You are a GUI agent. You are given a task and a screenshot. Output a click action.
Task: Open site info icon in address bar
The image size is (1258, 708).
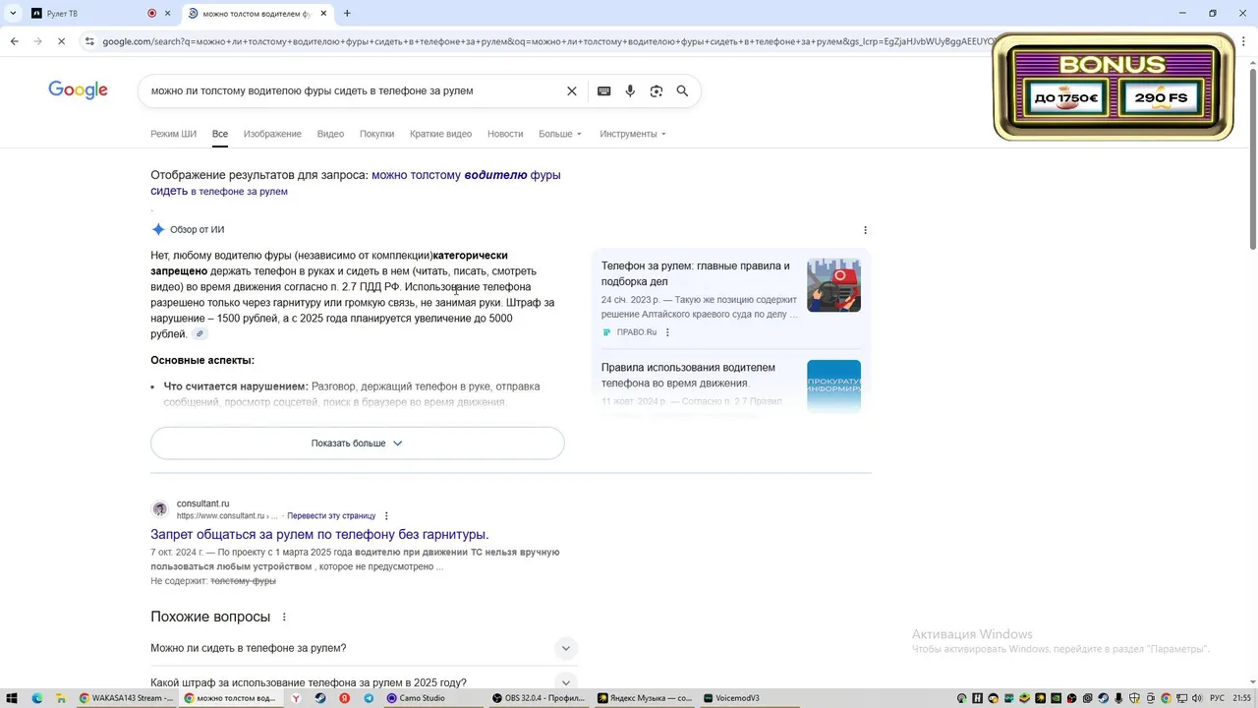[89, 41]
